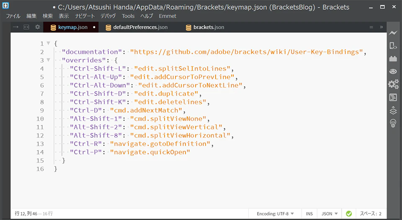The image size is (402, 220).
Task: Click the GitHub wiki documentation URL string
Action: tap(246, 52)
